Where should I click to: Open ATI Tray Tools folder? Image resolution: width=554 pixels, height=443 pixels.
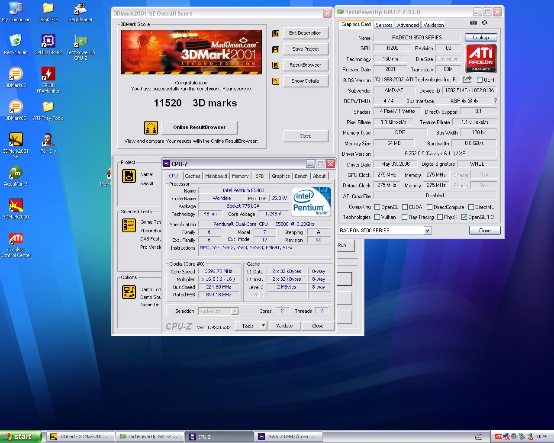[48, 110]
